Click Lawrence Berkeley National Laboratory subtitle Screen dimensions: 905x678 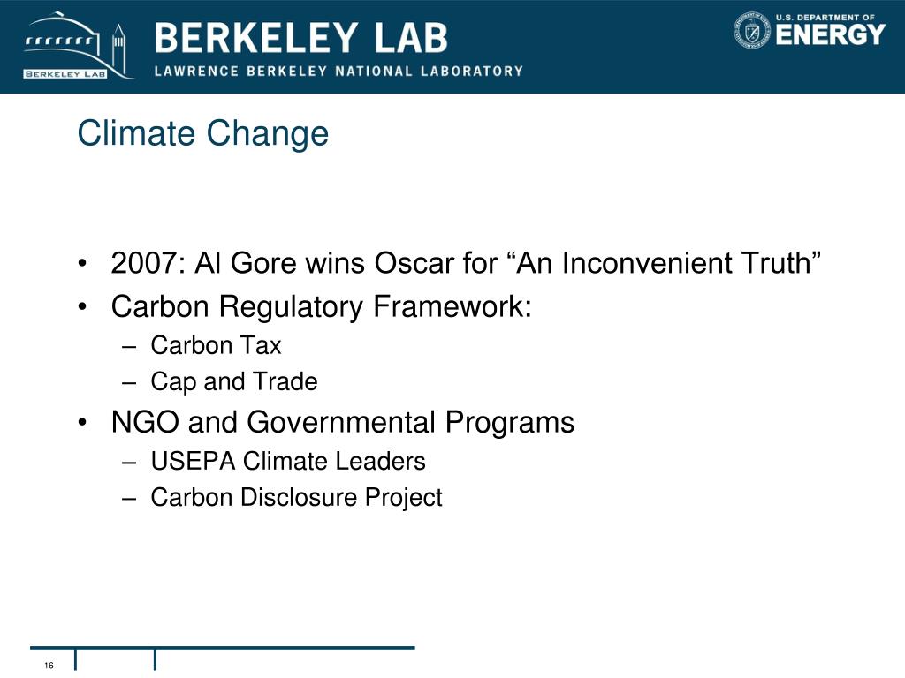338,71
